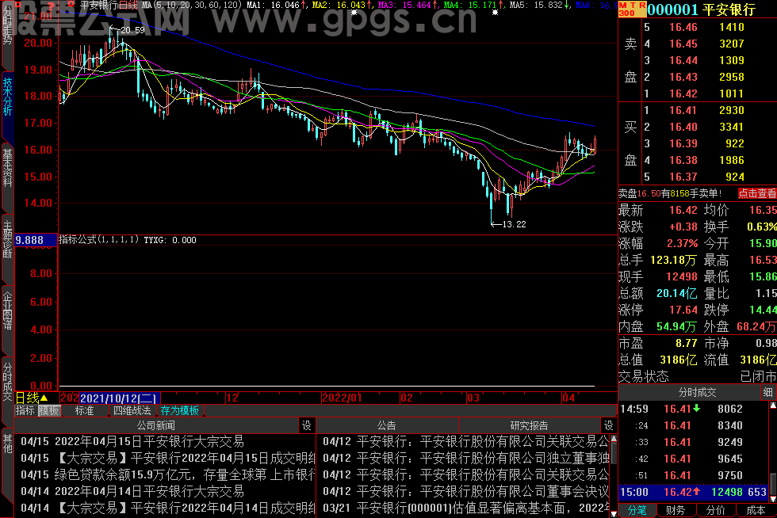
Task: Click the MA(5,10,20,30,60,120) indicator label
Action: click(192, 5)
